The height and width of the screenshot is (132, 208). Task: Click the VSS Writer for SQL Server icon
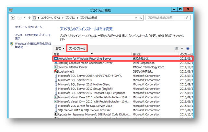56,106
